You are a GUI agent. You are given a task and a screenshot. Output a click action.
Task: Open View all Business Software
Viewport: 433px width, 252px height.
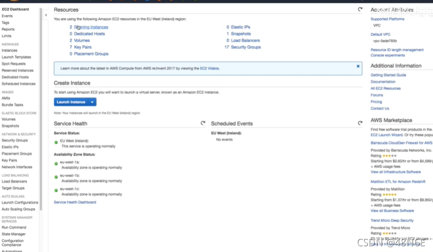392,211
